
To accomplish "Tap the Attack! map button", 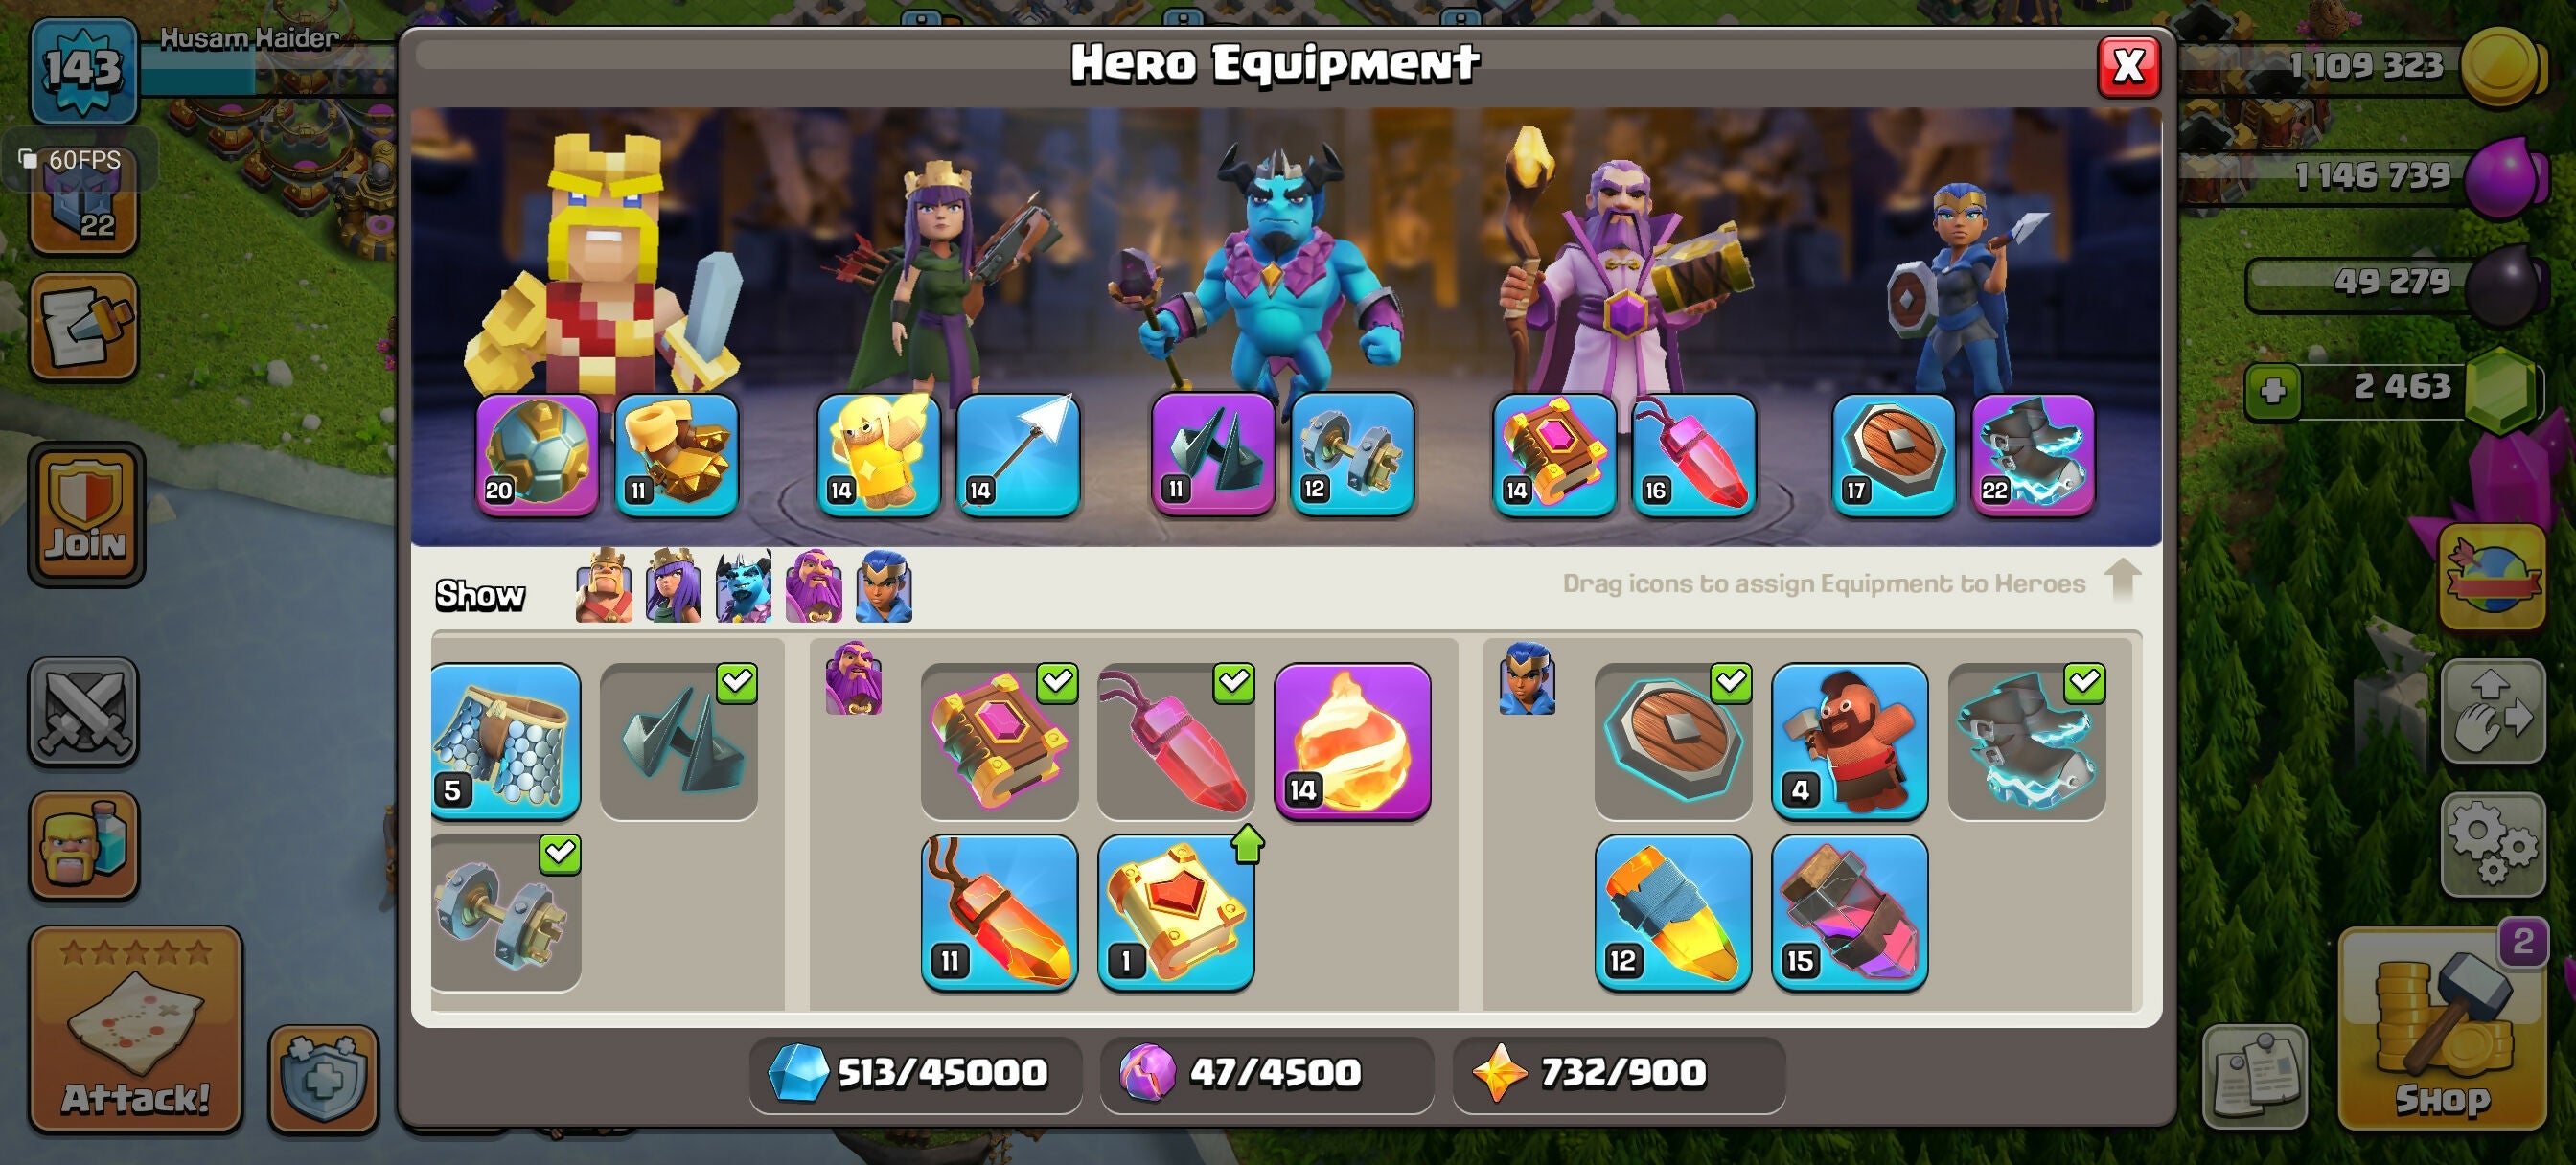I will tap(135, 1030).
